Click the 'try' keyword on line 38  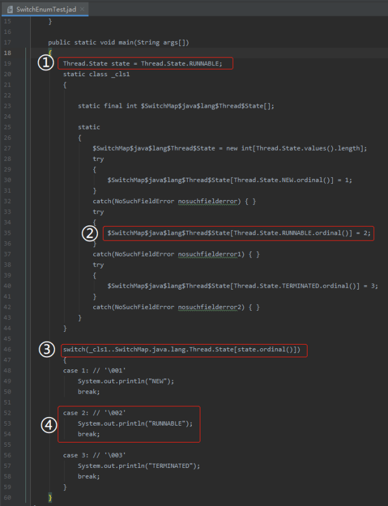pyautogui.click(x=98, y=265)
